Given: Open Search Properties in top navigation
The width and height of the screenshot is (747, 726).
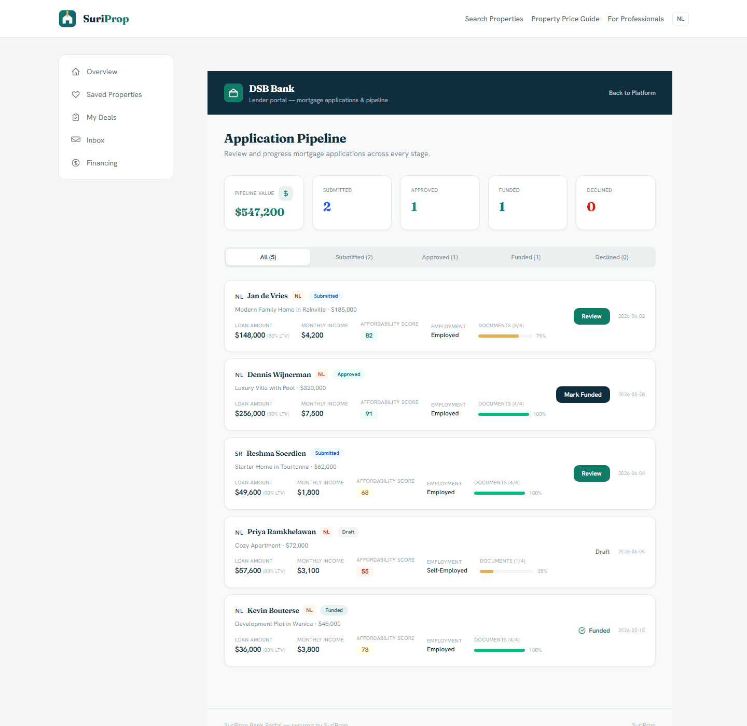Looking at the screenshot, I should point(494,19).
